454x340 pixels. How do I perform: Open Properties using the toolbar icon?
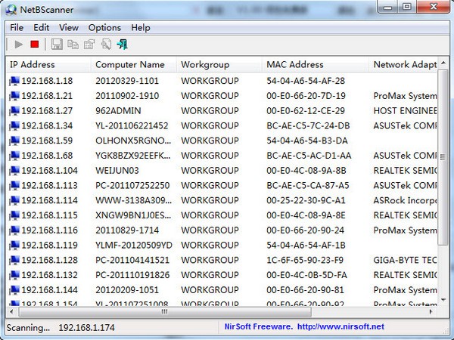89,45
